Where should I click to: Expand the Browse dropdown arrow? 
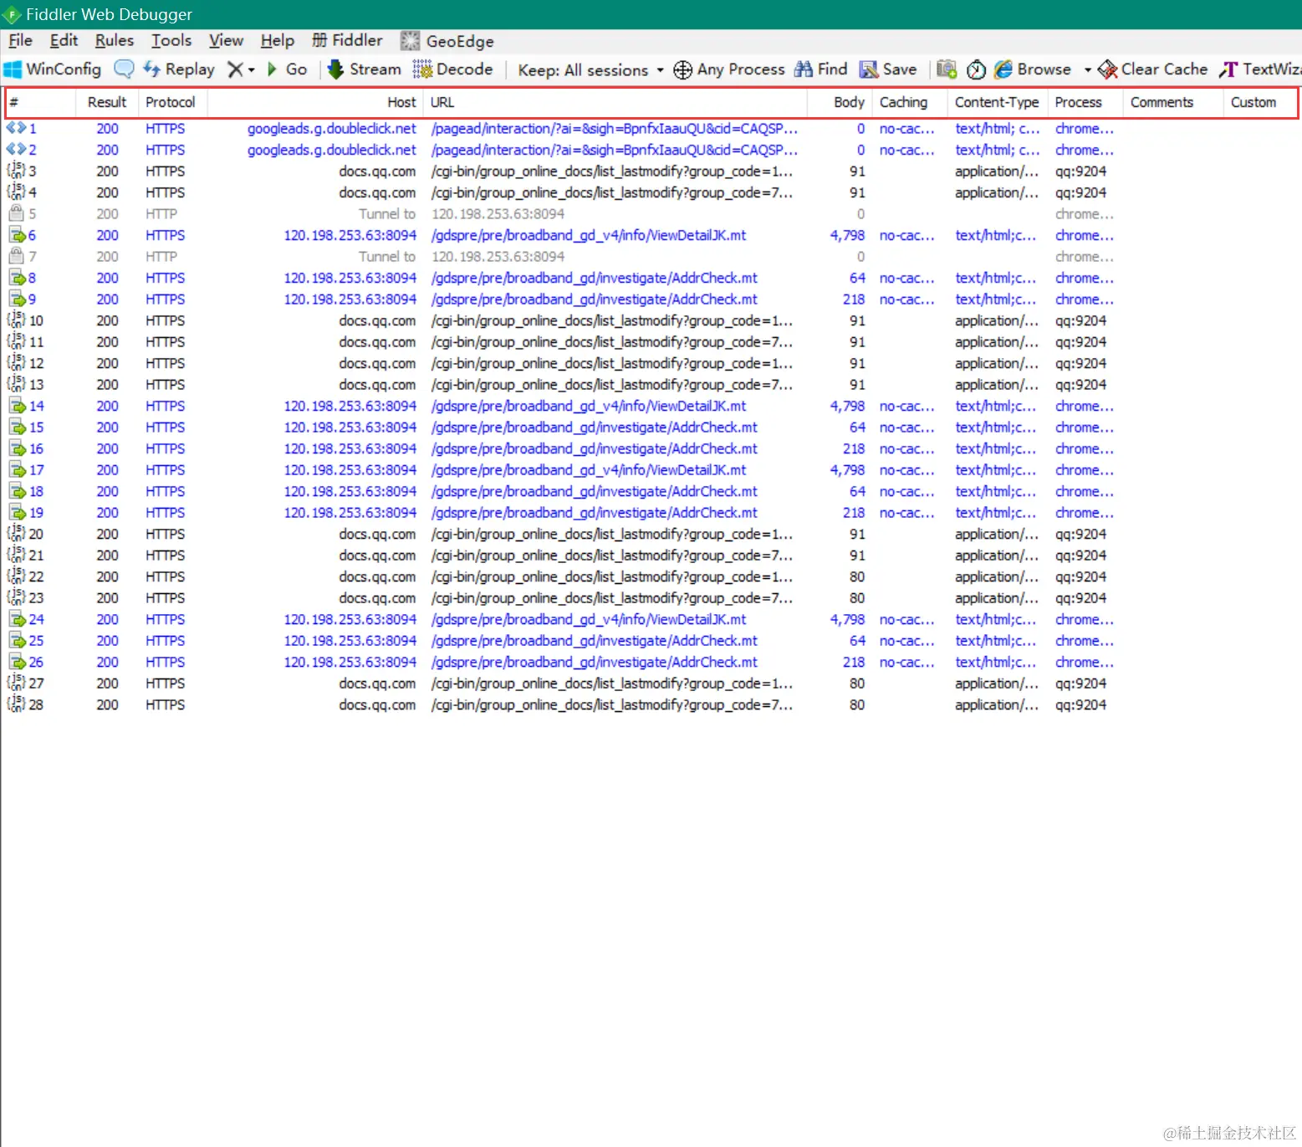point(1087,70)
